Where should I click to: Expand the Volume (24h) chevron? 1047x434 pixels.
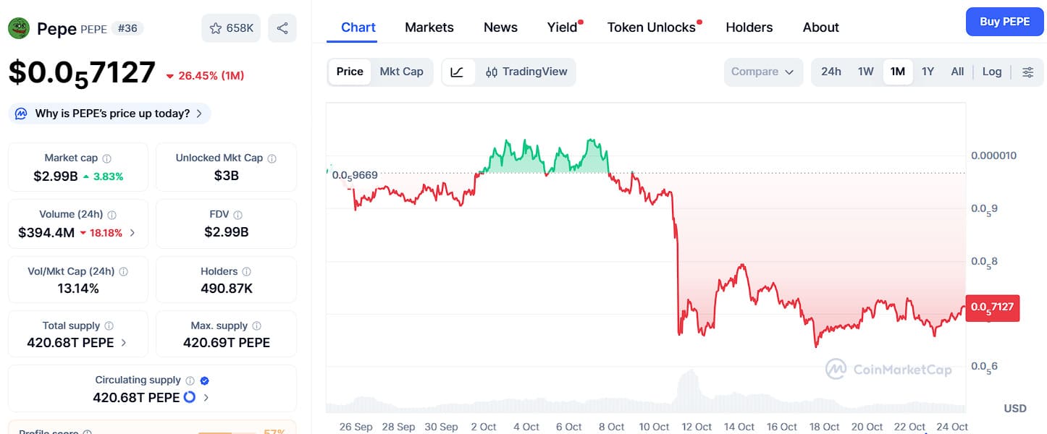(133, 233)
